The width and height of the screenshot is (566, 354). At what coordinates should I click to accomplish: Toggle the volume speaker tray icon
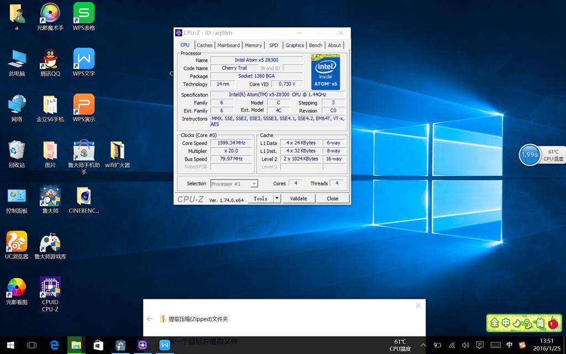tap(465, 345)
